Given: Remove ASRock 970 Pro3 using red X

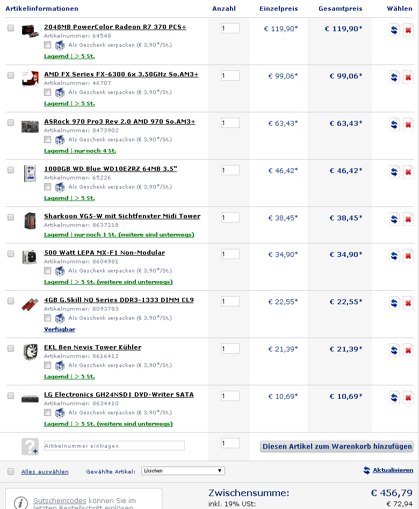Looking at the screenshot, I should 408,125.
